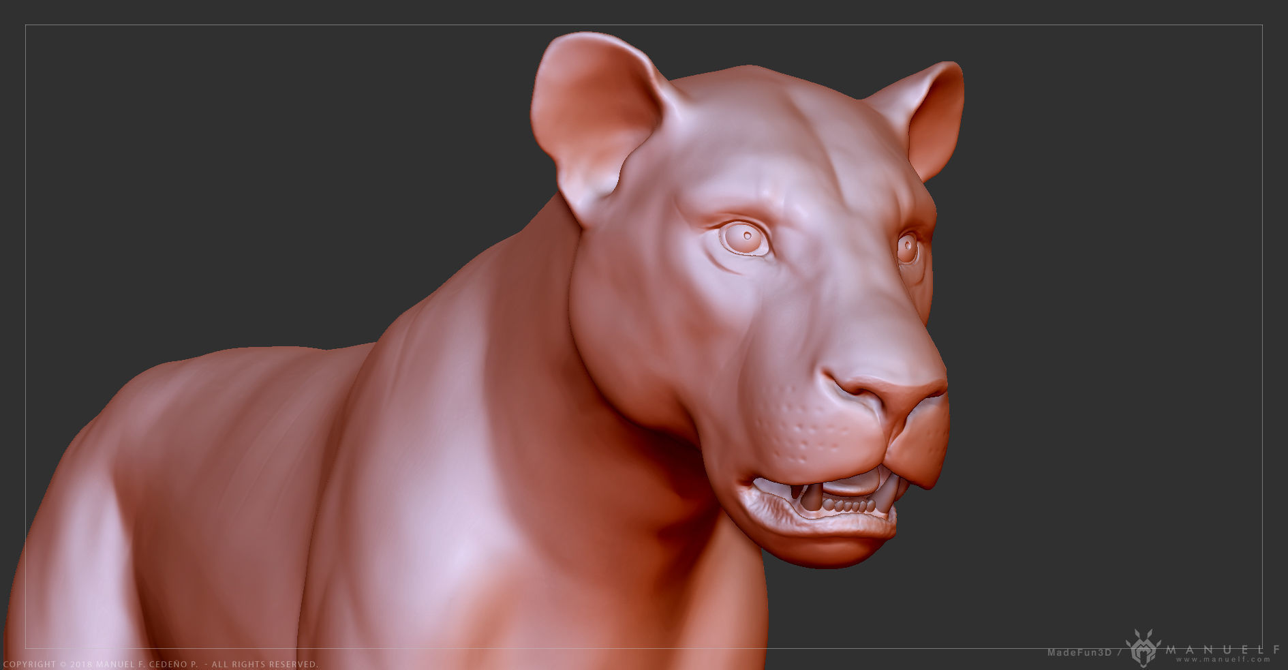
Task: Click the www.manuelf.com web address
Action: pos(1223,659)
